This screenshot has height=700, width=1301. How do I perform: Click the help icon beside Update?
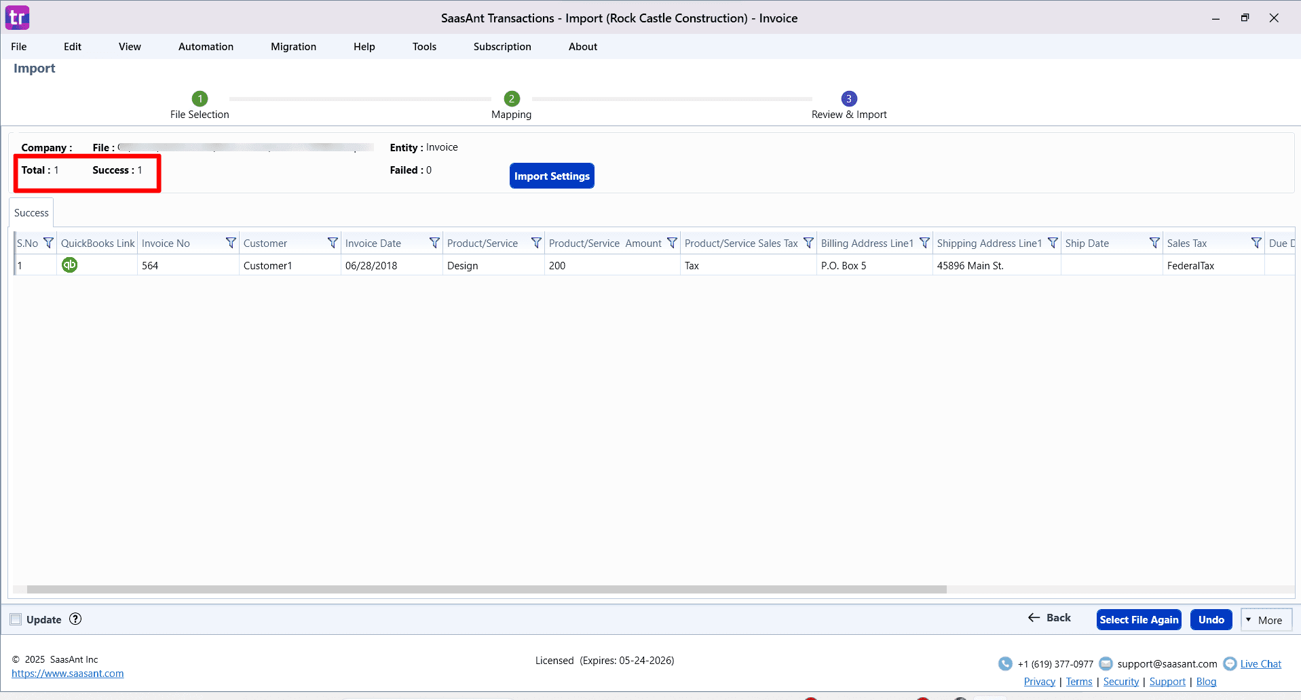75,619
